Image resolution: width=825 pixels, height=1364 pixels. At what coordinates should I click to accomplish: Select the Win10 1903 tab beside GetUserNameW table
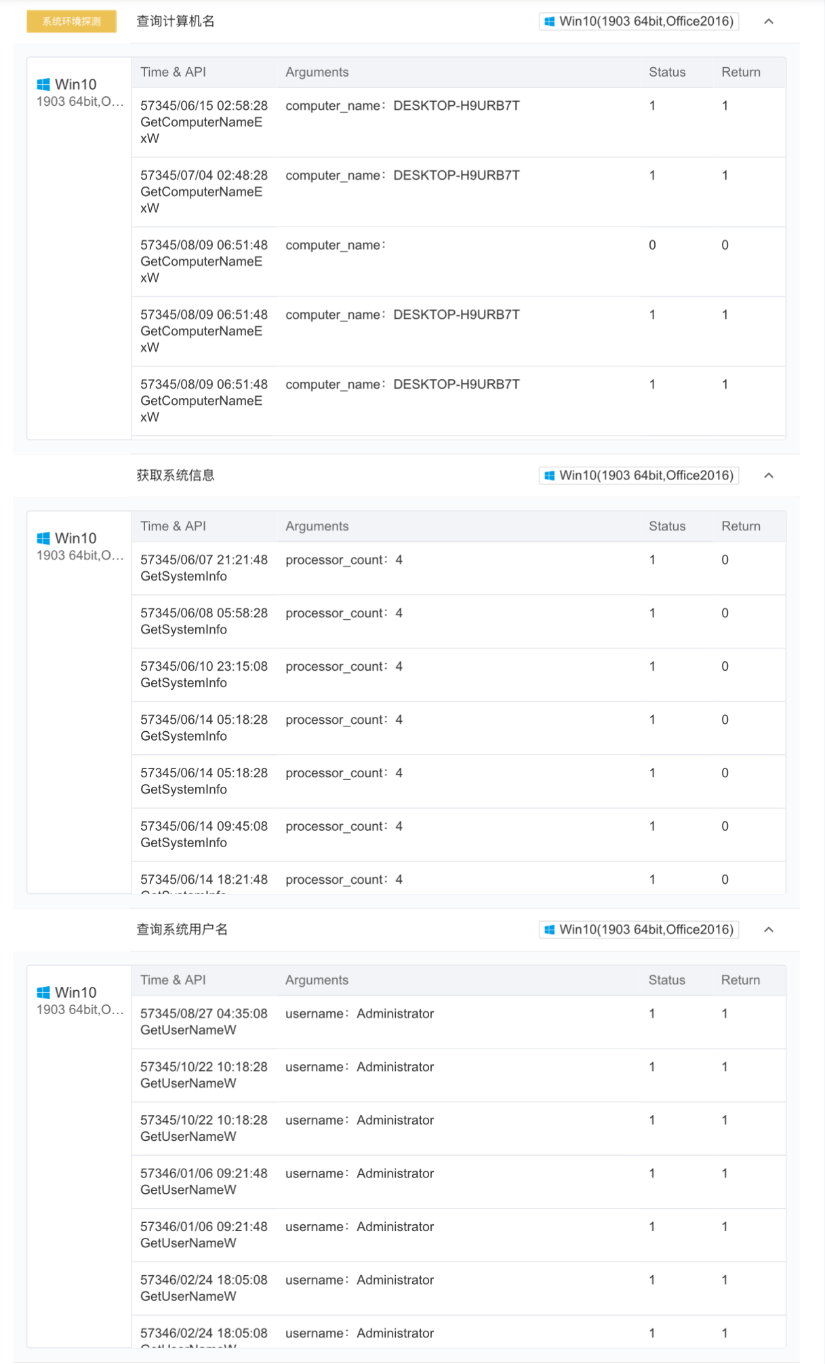(79, 1000)
